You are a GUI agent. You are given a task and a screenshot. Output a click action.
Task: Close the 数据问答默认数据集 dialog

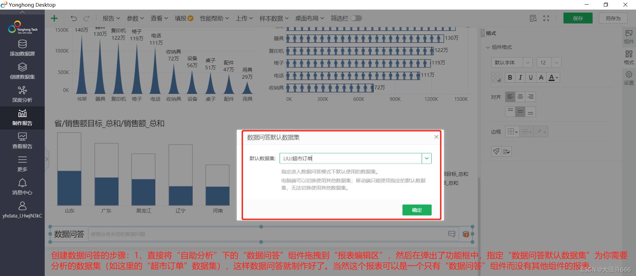[x=436, y=137]
